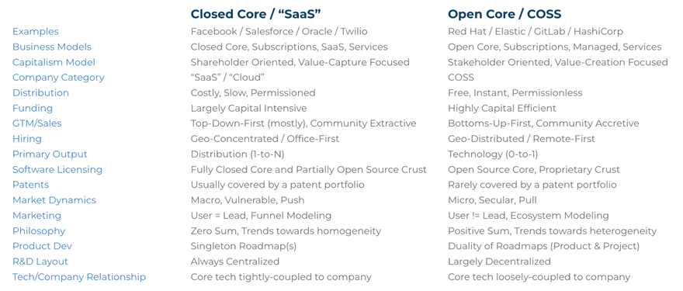This screenshot has width=683, height=291.
Task: Open the Software Licensing label
Action: [x=57, y=169]
